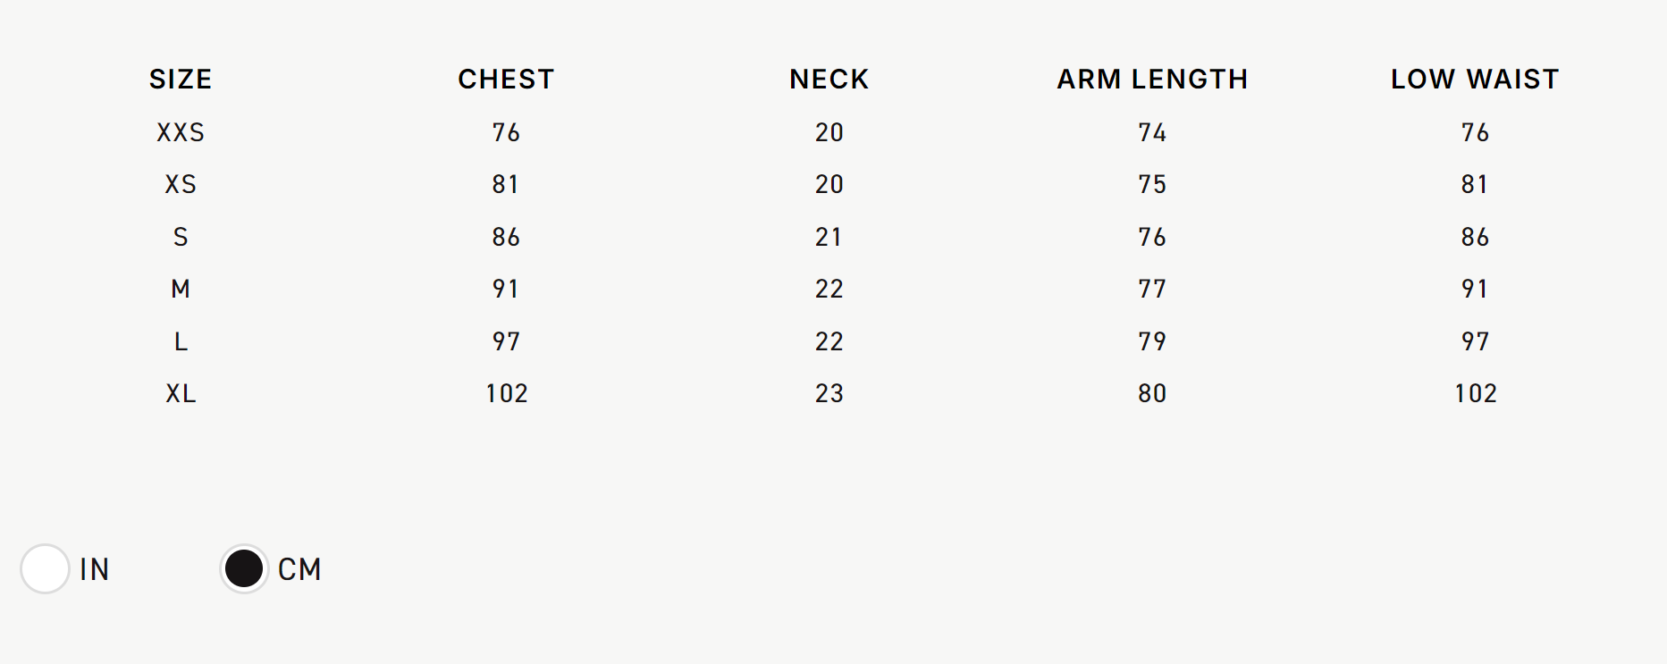Select the XS size row label

click(x=181, y=184)
